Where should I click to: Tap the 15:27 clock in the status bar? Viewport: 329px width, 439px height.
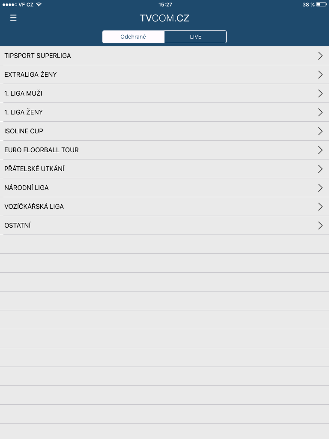click(165, 4)
